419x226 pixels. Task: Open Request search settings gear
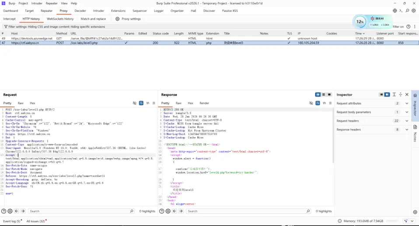click(x=10, y=211)
